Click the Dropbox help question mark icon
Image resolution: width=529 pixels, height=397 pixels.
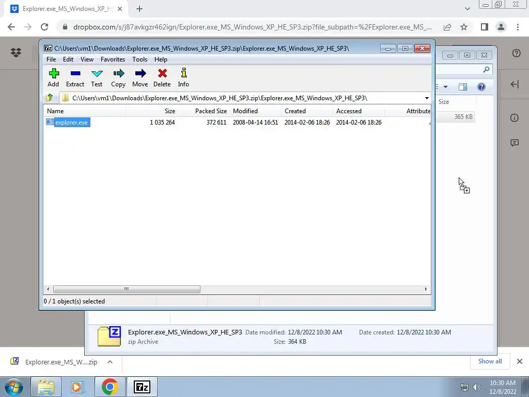tap(516, 53)
